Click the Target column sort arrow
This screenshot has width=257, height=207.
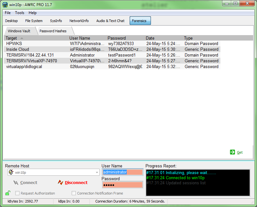(22, 38)
